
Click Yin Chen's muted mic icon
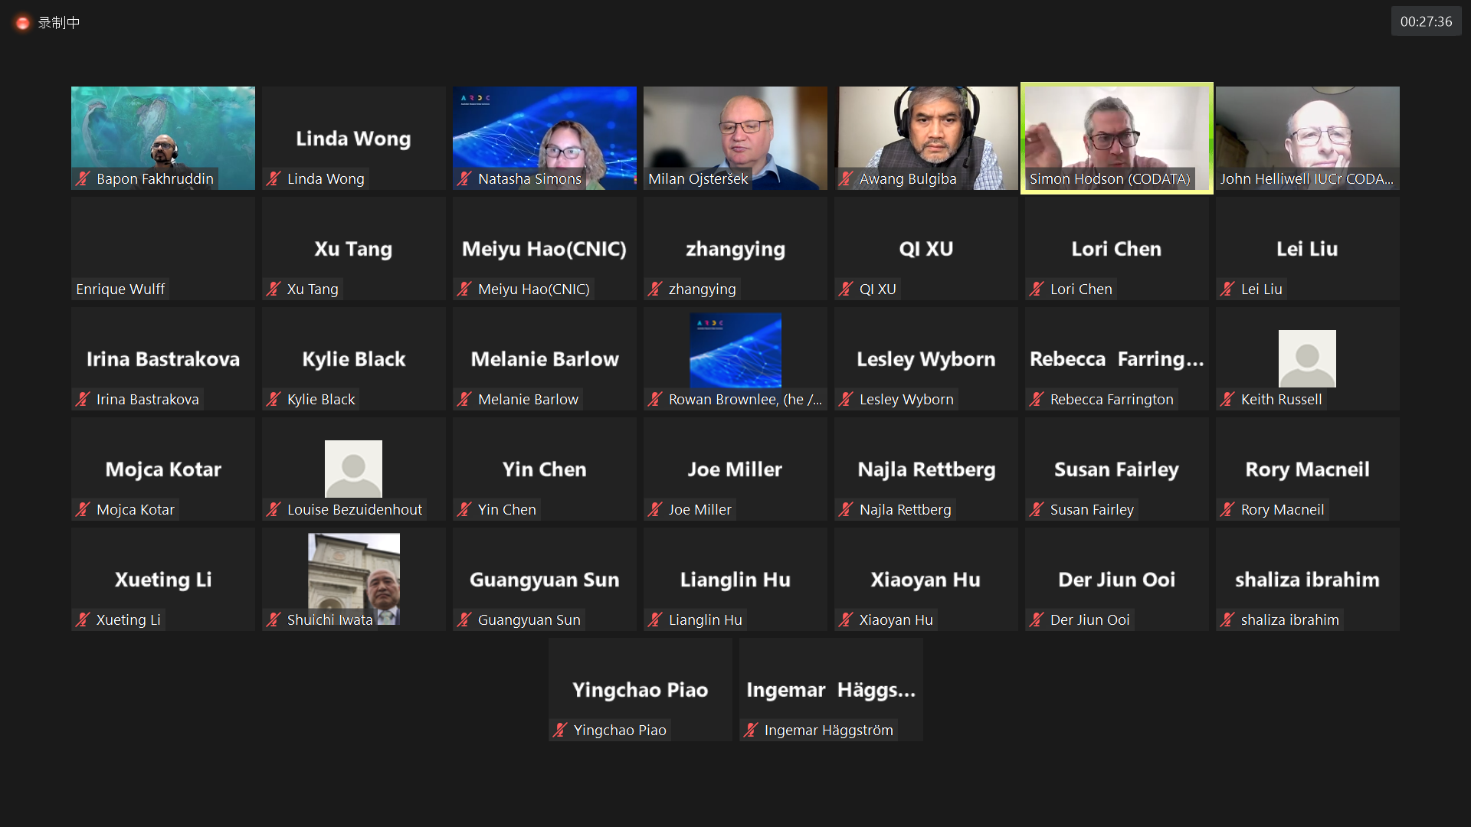[464, 509]
